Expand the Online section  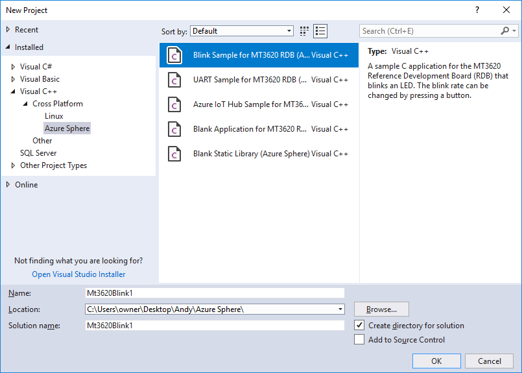click(x=8, y=184)
